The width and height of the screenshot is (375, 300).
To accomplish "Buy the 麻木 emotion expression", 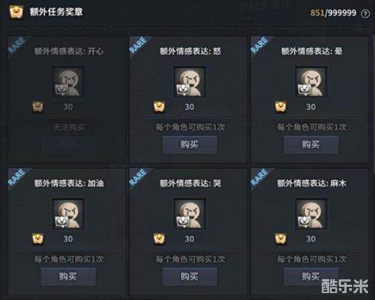I will pyautogui.click(x=311, y=277).
